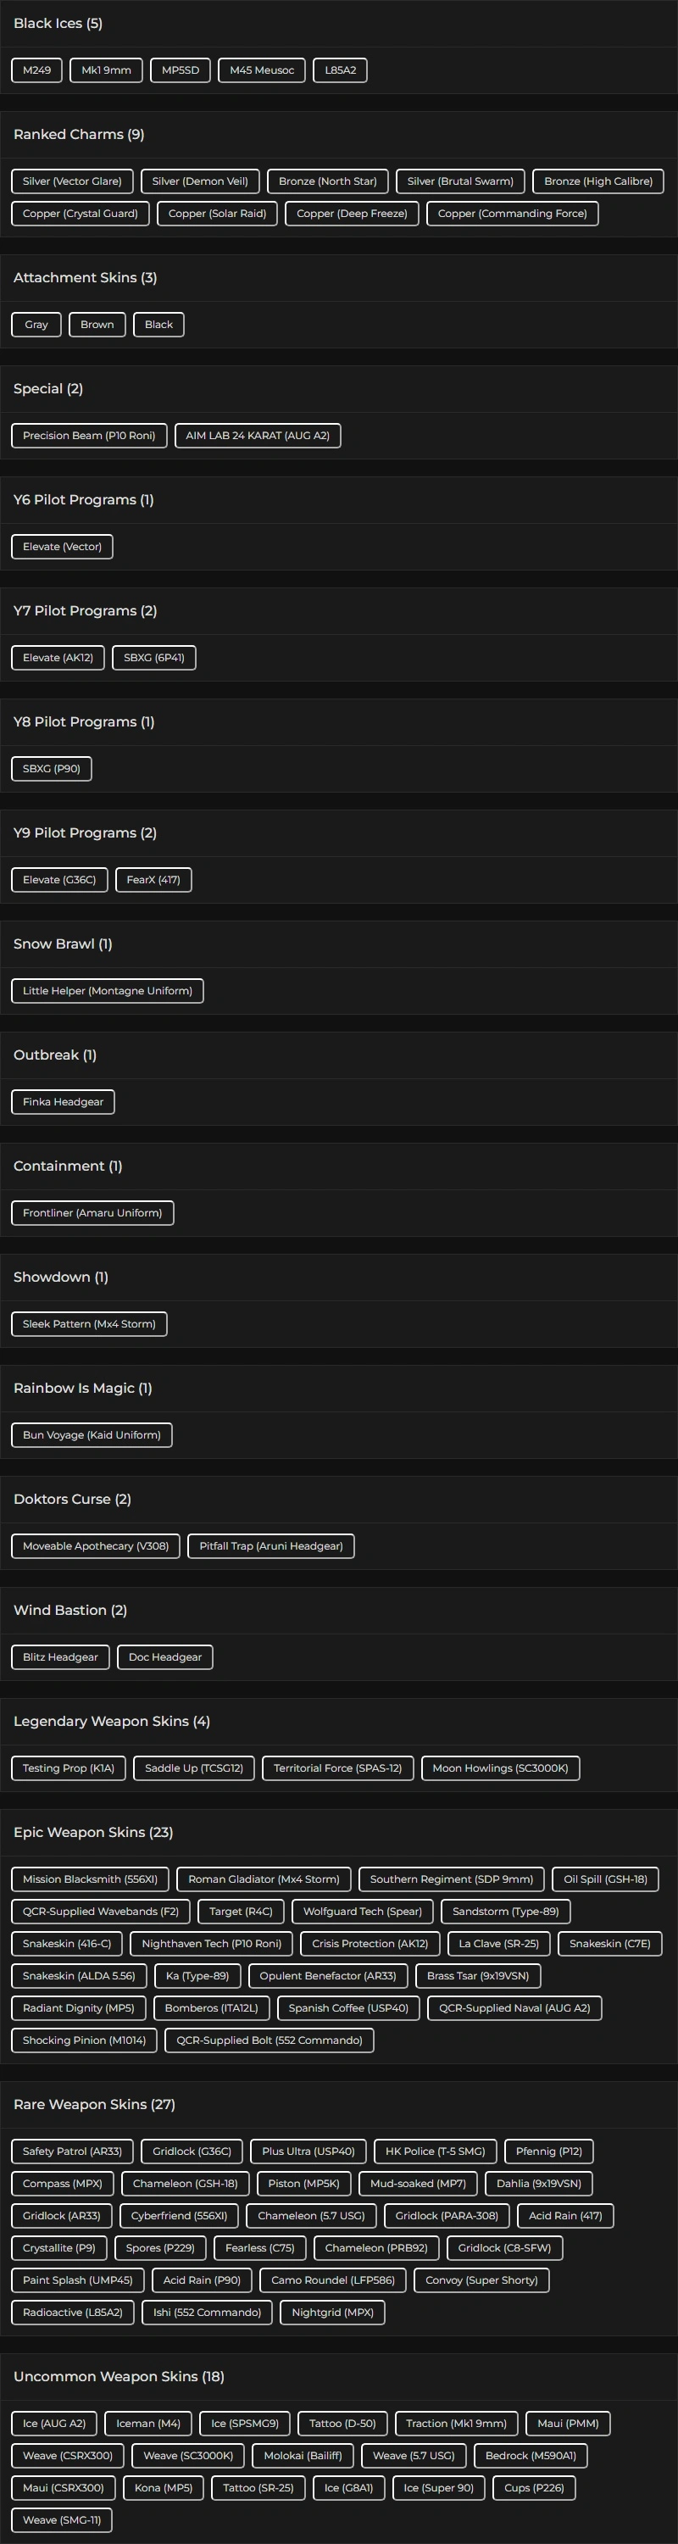Click Moon Howlings (SC3000K) skin tag
The image size is (678, 2544).
(499, 1767)
